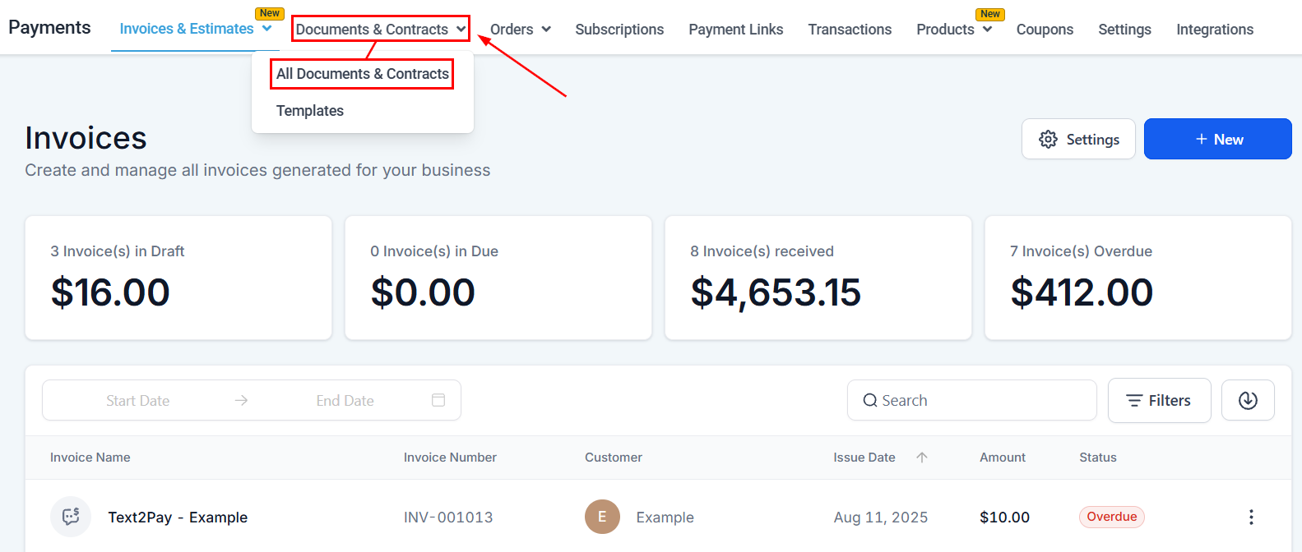Click the sort arrow on Issue Date column
This screenshot has height=552, width=1302.
tap(922, 458)
